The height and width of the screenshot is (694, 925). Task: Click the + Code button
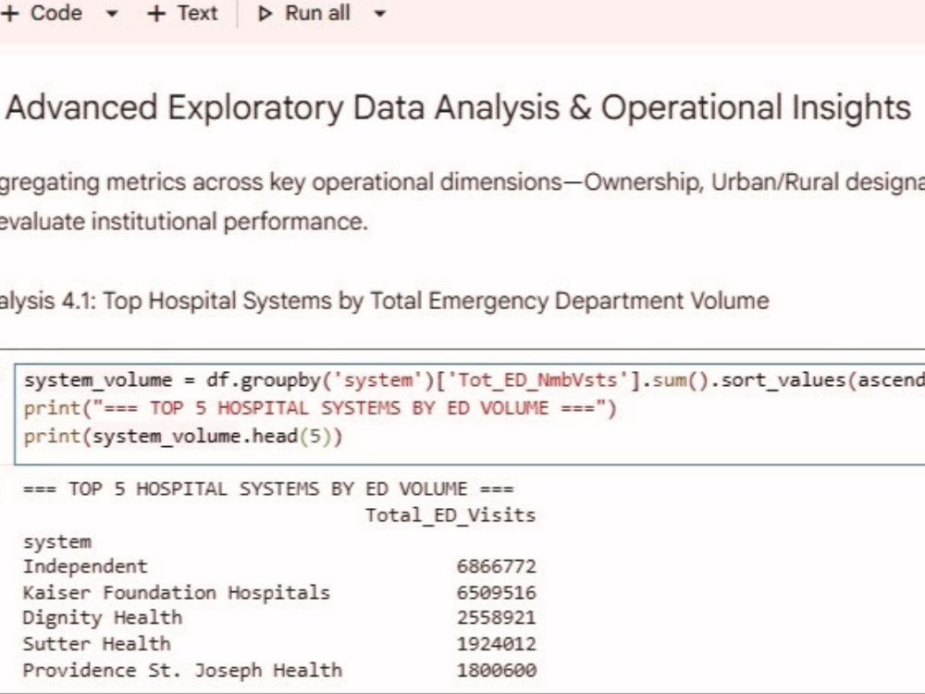[x=42, y=13]
